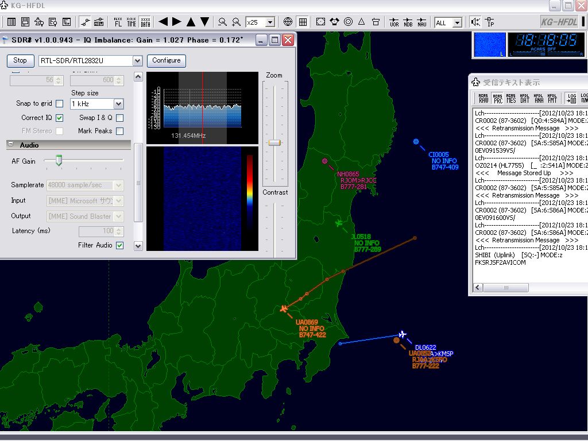Toggle the DATA display toolbar icon
588x441 pixels.
[145, 22]
